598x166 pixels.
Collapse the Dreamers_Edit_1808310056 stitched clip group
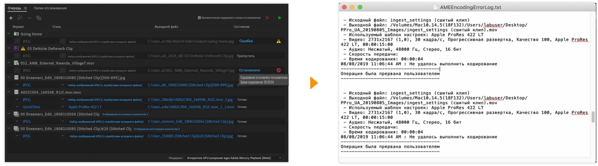click(x=9, y=114)
